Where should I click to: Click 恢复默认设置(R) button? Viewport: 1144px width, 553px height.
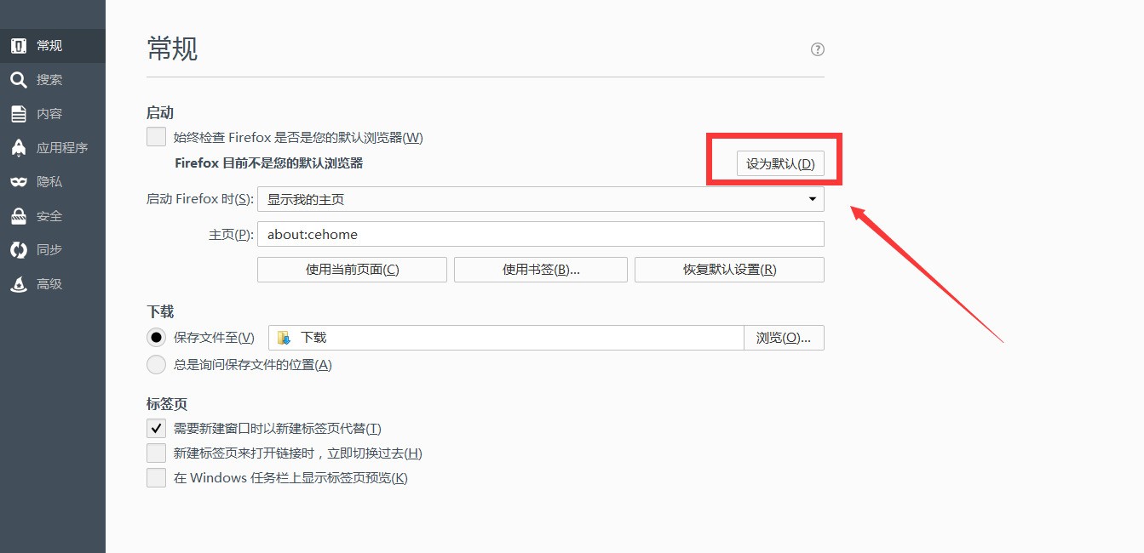click(x=729, y=270)
